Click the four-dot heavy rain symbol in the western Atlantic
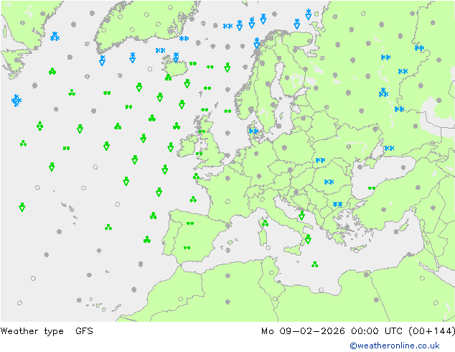 pyautogui.click(x=39, y=126)
